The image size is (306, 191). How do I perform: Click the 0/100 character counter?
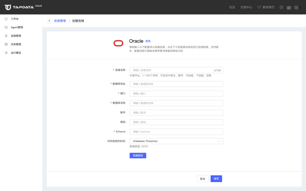coord(217,70)
